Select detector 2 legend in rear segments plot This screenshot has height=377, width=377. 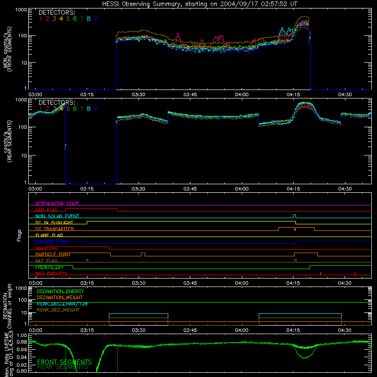48,109
